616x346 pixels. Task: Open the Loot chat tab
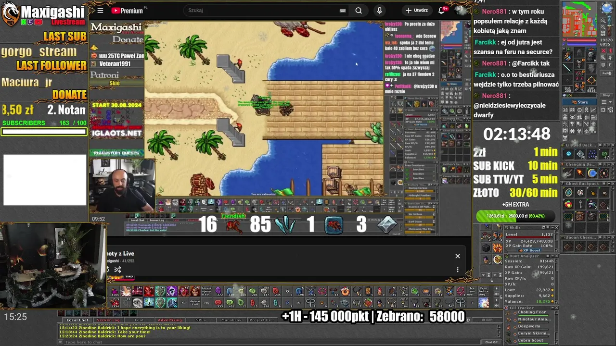pos(139,320)
